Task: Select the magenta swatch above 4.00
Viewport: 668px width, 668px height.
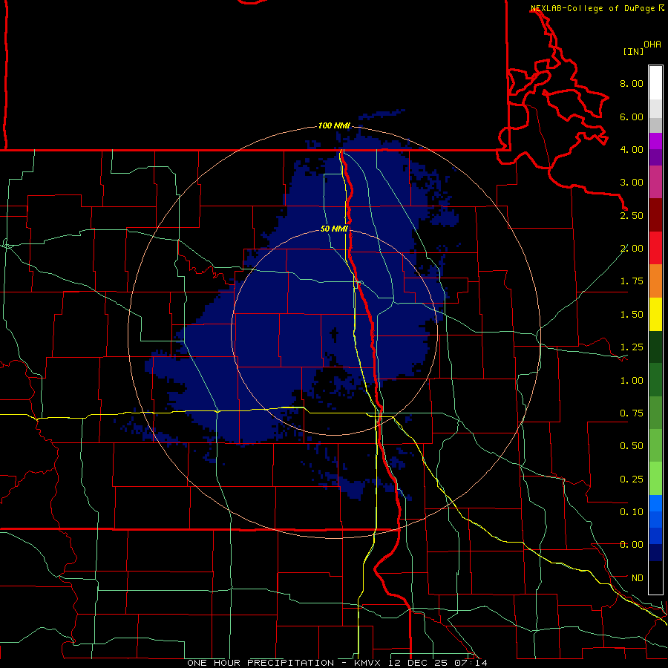Action: (655, 141)
